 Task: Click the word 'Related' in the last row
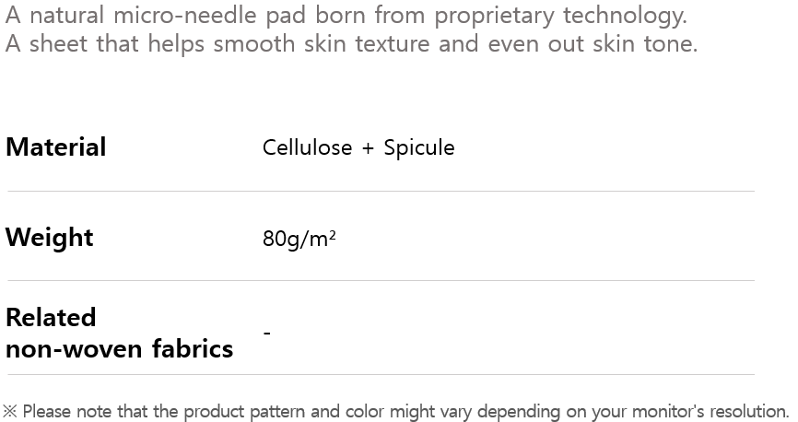[51, 318]
